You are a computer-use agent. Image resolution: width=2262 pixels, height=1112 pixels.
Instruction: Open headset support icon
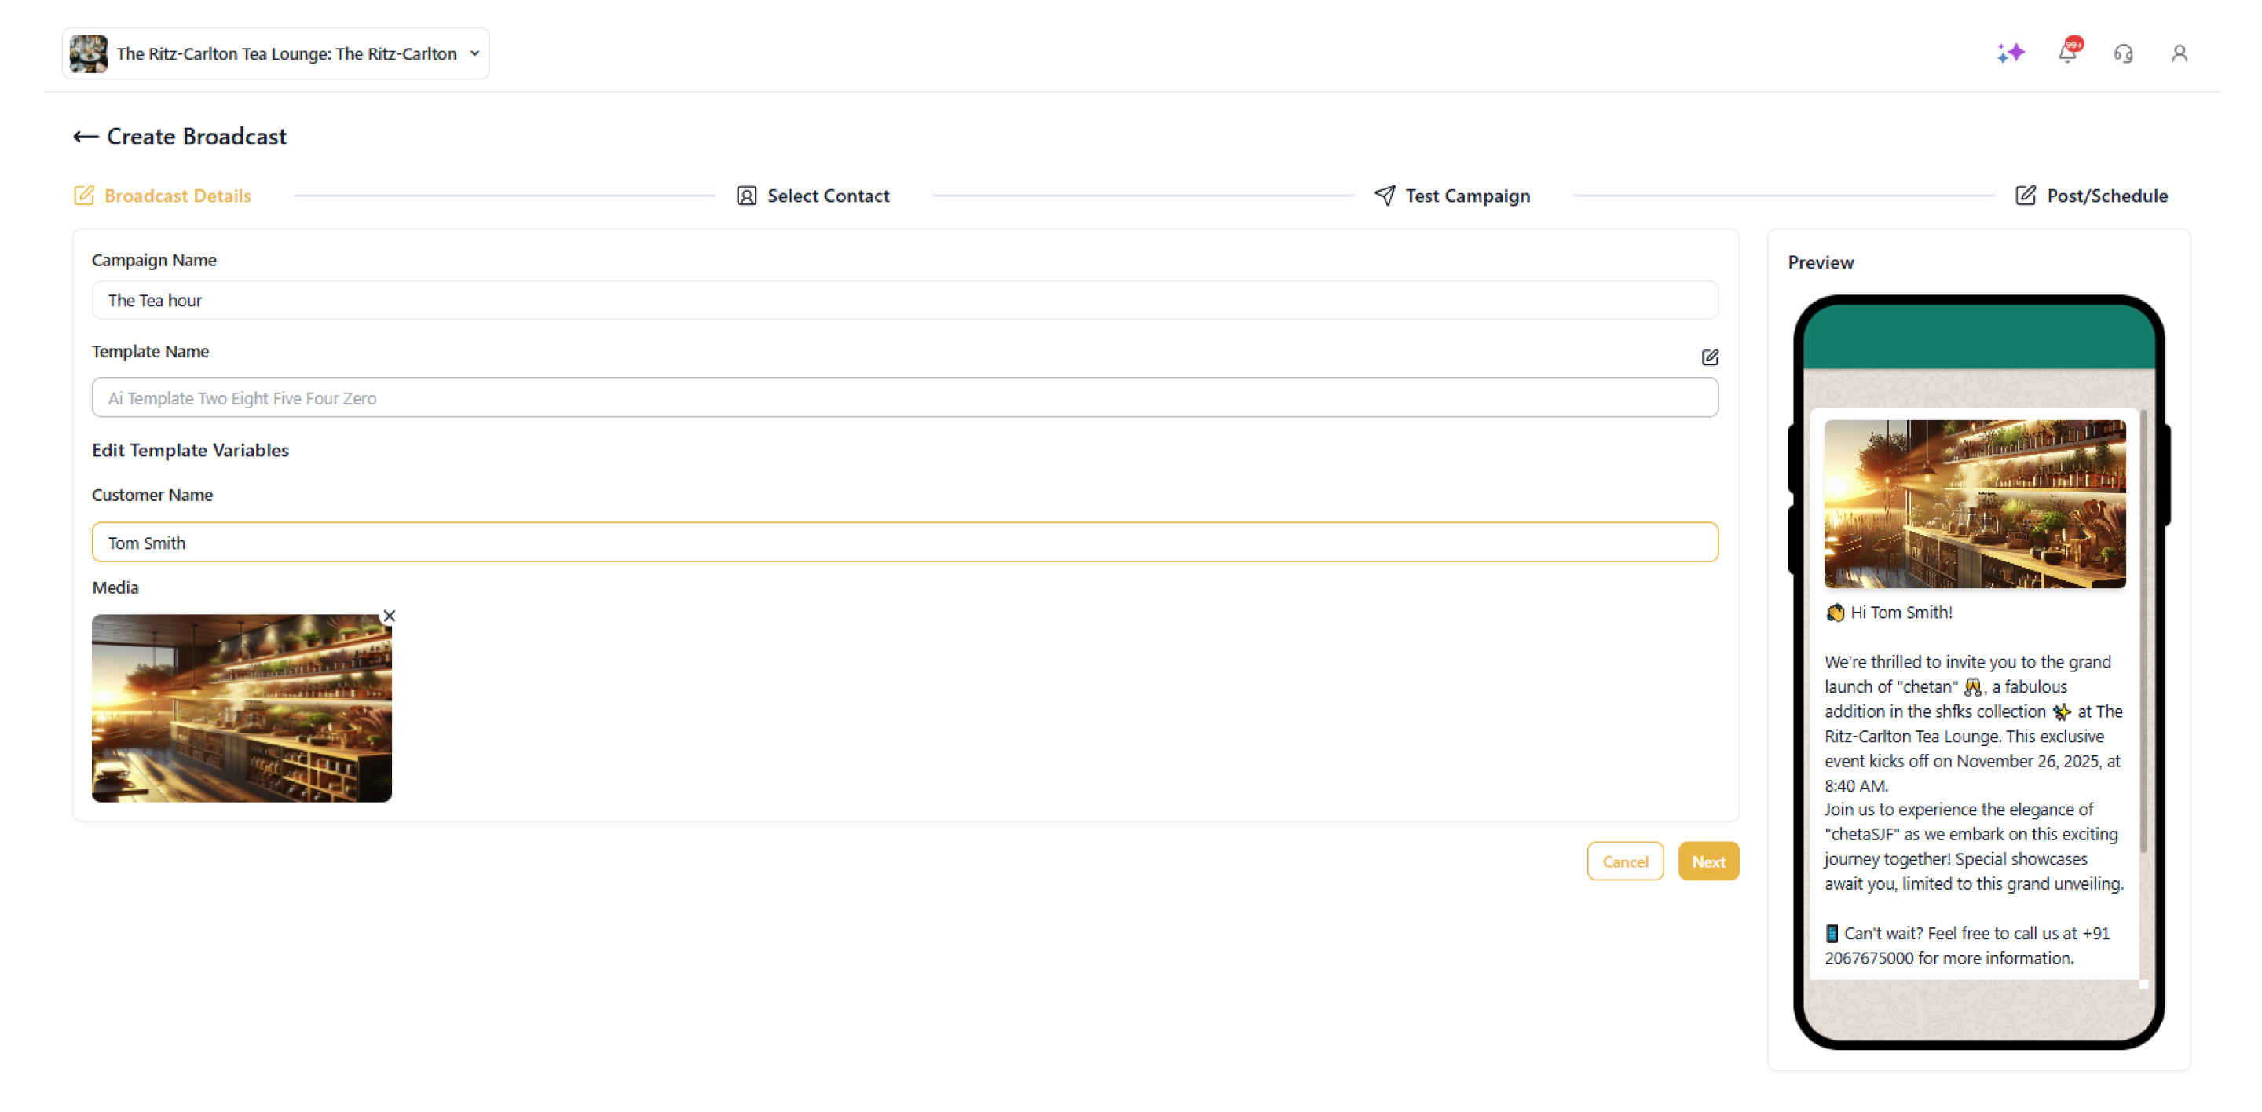click(x=2123, y=54)
